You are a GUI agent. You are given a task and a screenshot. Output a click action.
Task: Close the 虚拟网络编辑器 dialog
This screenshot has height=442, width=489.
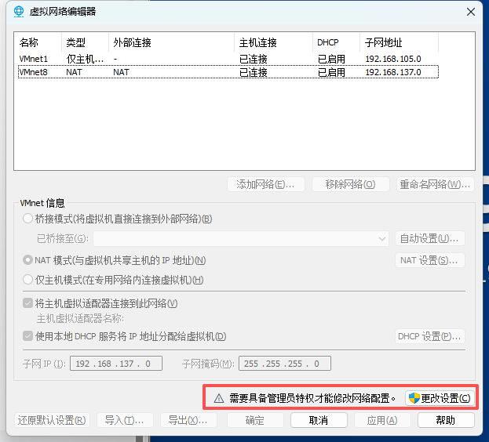click(x=471, y=12)
